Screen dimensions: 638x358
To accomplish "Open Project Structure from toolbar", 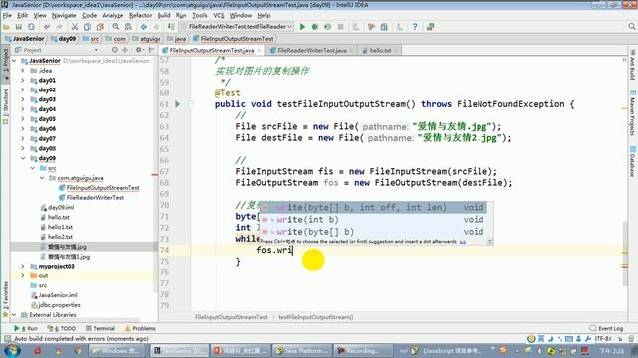I will click(384, 27).
